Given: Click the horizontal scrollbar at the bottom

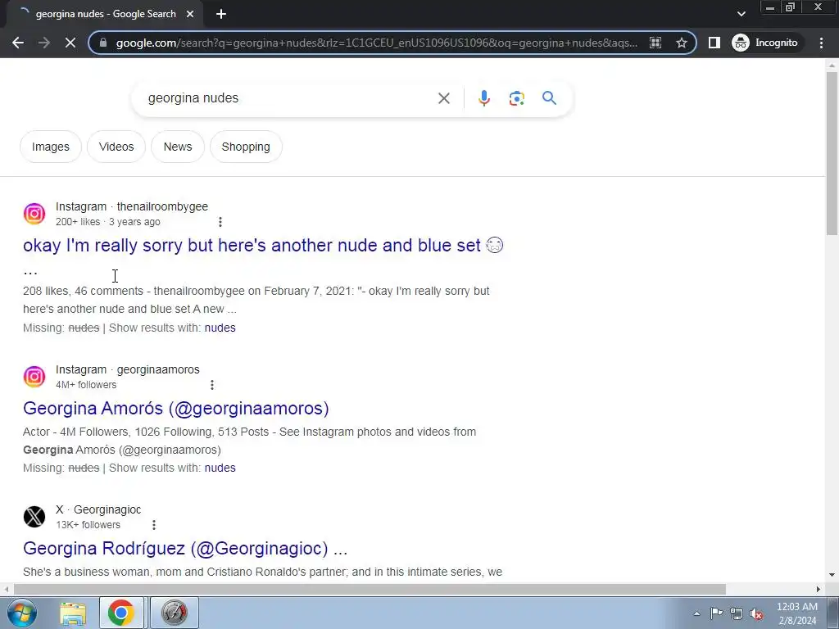Looking at the screenshot, I should click(370, 590).
